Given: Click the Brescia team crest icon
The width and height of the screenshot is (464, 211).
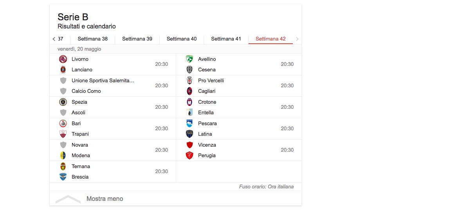Looking at the screenshot, I should point(63,177).
